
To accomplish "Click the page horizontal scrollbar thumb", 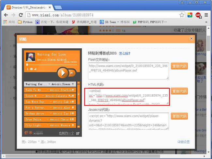I will [x=83, y=156].
